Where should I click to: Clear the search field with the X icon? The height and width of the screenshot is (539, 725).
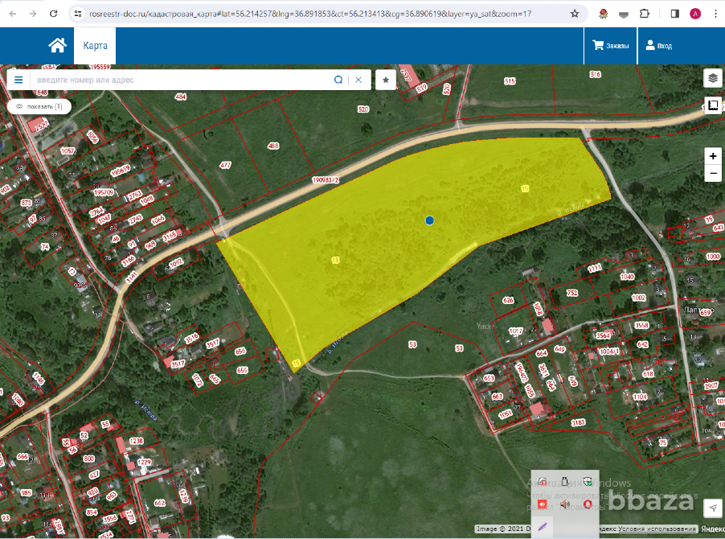[x=359, y=80]
